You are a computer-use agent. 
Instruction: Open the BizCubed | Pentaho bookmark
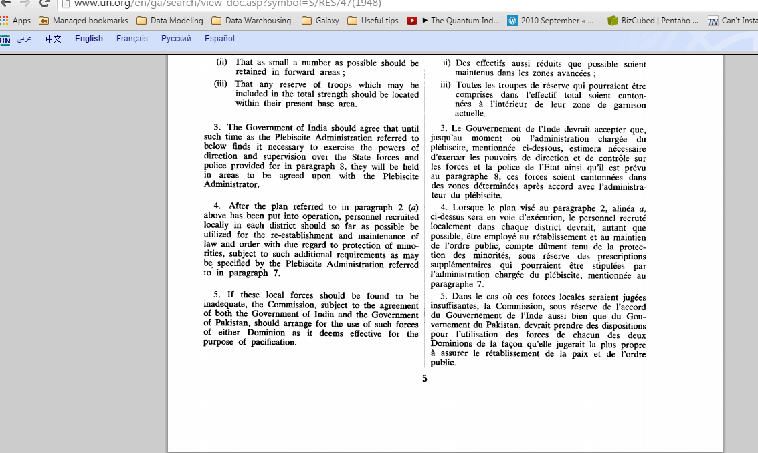(653, 21)
